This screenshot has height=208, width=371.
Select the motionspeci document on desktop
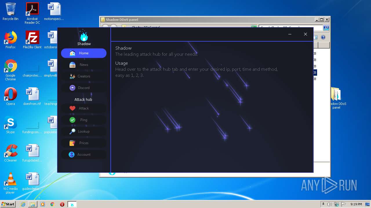pos(54,12)
